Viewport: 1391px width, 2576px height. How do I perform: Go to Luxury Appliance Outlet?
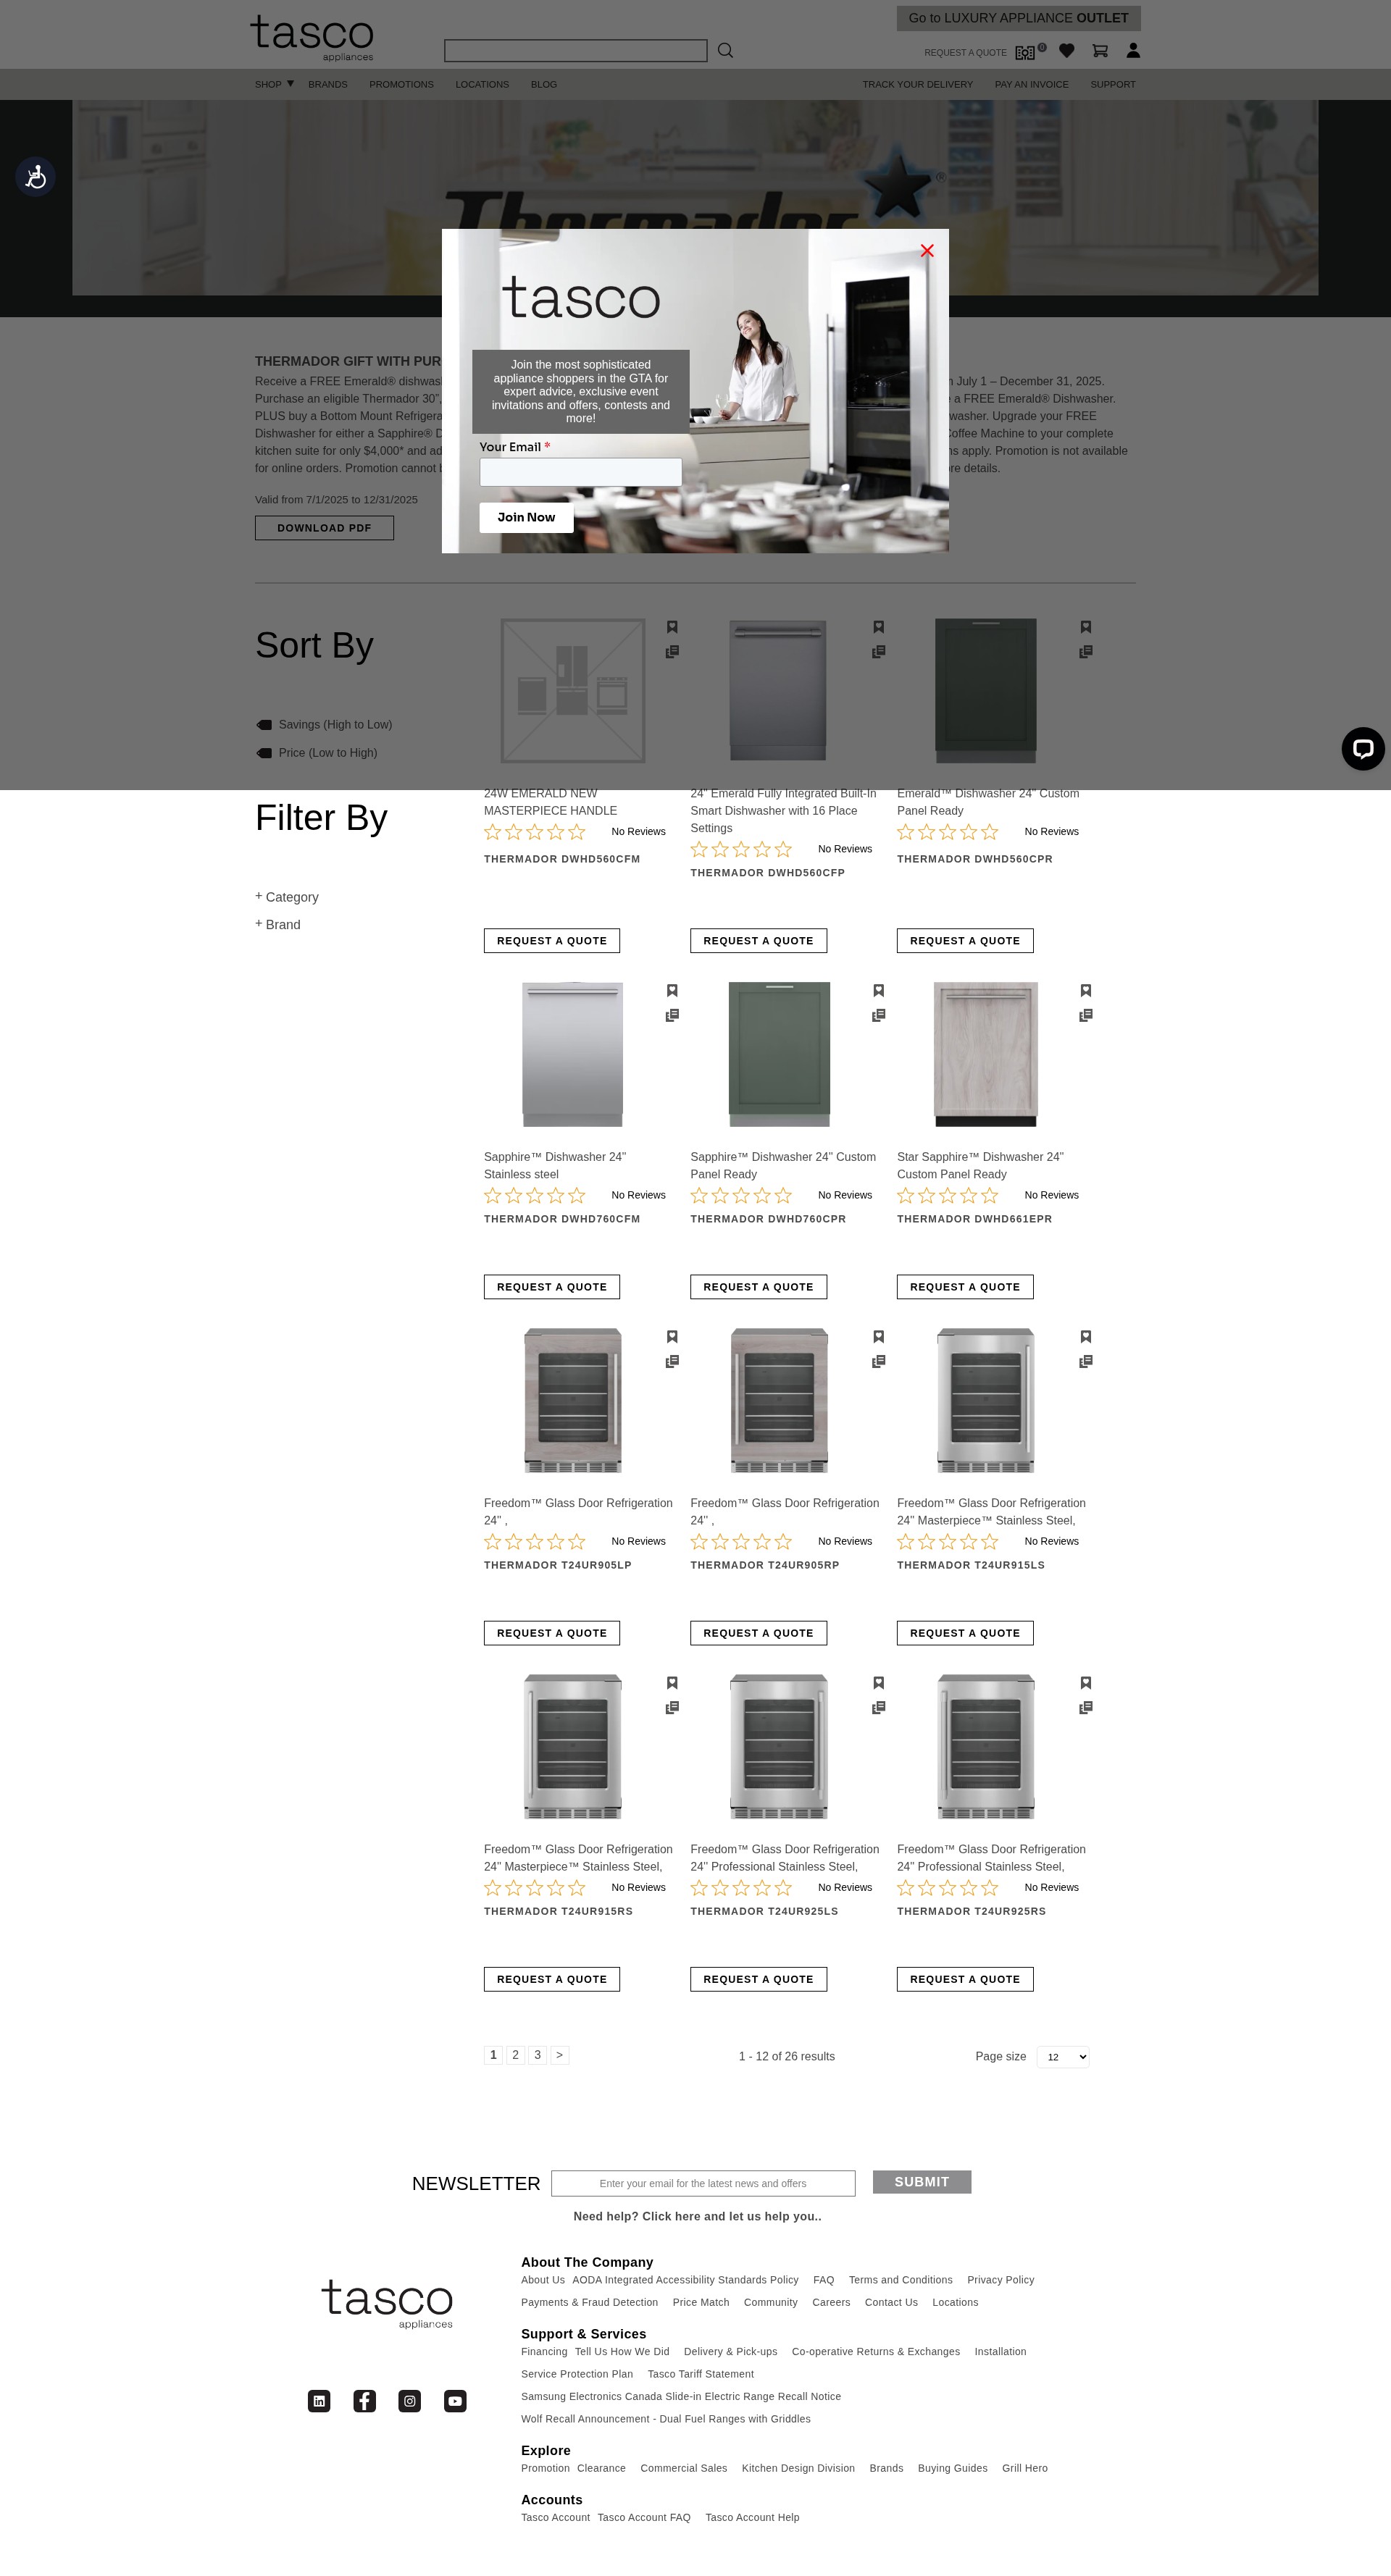(1019, 18)
